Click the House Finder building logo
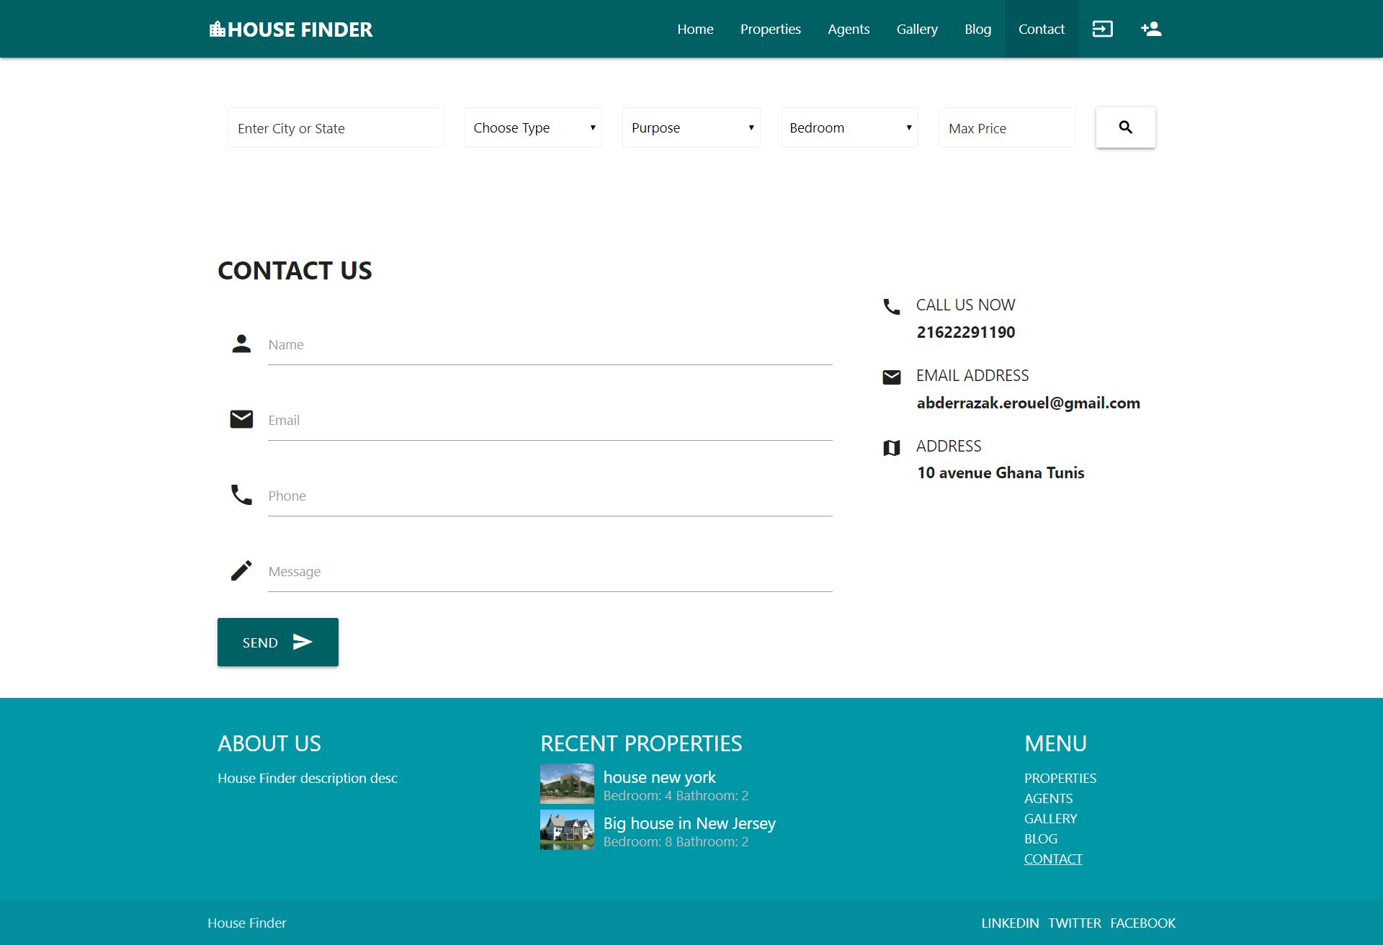Screen dimensions: 1383x945 (218, 29)
